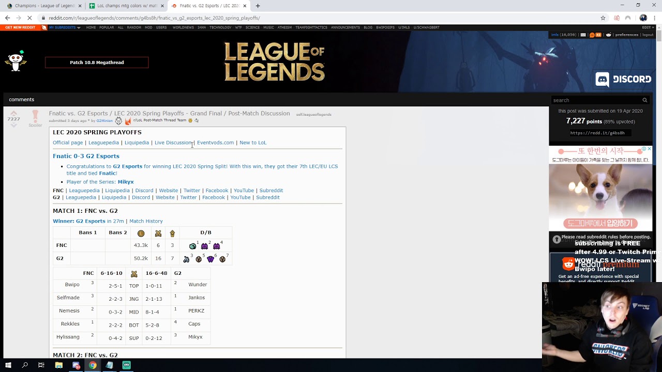Open RANDOM in top bar

pos(134,27)
